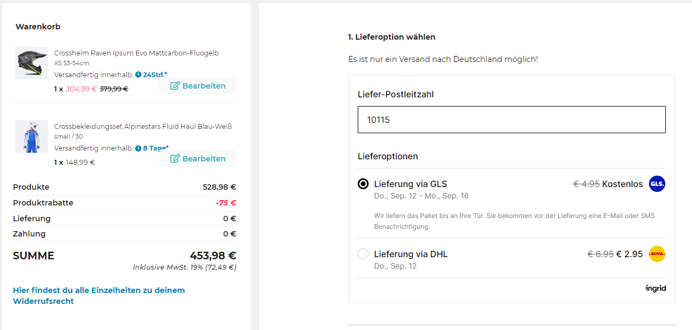692x330 pixels.
Task: Click the clock icon next to 24Std.
Action: [x=138, y=74]
